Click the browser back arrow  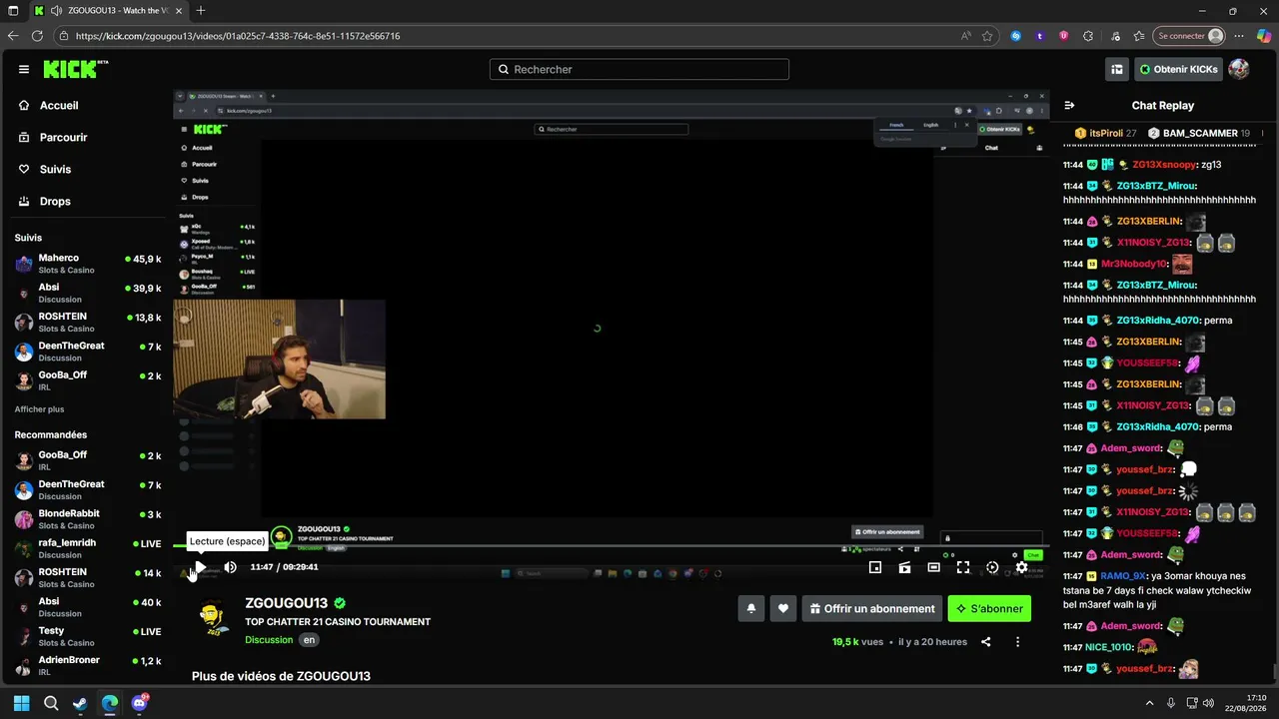pyautogui.click(x=13, y=36)
